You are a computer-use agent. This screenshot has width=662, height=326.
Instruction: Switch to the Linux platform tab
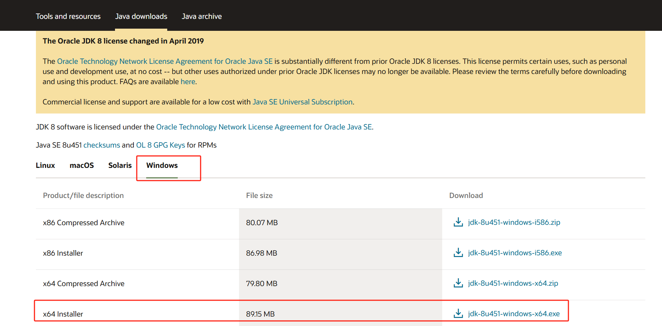coord(45,165)
